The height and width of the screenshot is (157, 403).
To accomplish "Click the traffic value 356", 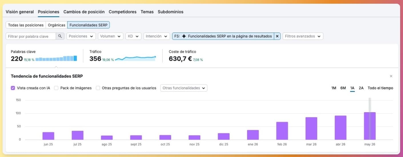I will 95,59.
